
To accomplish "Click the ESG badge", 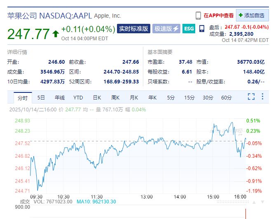I will [189, 29].
